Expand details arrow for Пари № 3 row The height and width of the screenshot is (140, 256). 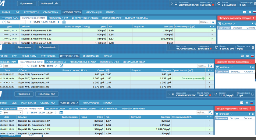[212, 35]
